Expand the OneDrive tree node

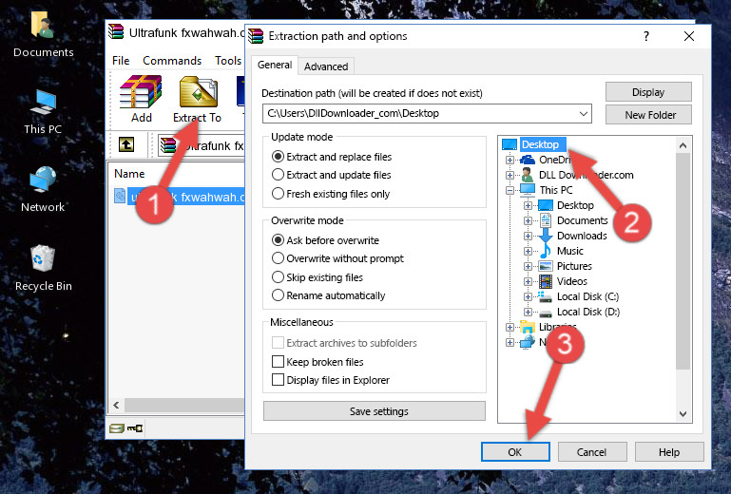pos(510,160)
